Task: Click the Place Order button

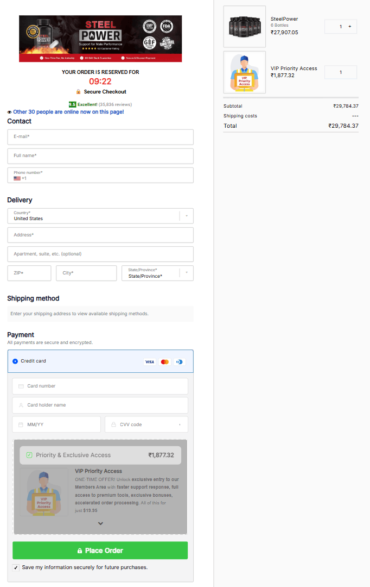Action: [x=100, y=551]
